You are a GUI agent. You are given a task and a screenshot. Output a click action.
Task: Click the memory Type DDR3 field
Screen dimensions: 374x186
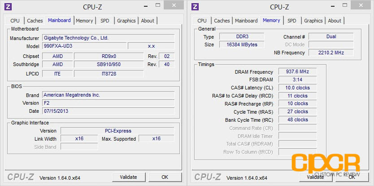click(242, 36)
